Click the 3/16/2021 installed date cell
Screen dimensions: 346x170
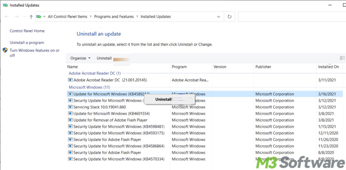click(x=327, y=94)
